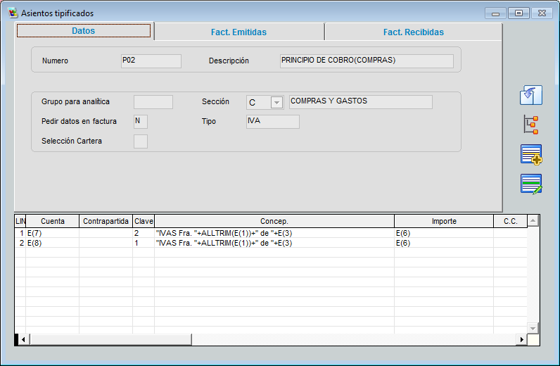This screenshot has height=366, width=560.
Task: Click the Grupo para analítica field
Action: tap(153, 102)
